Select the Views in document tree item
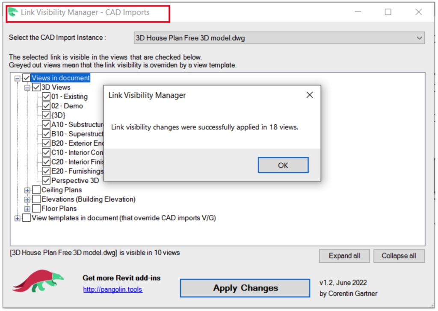This screenshot has height=311, width=438. coord(60,78)
